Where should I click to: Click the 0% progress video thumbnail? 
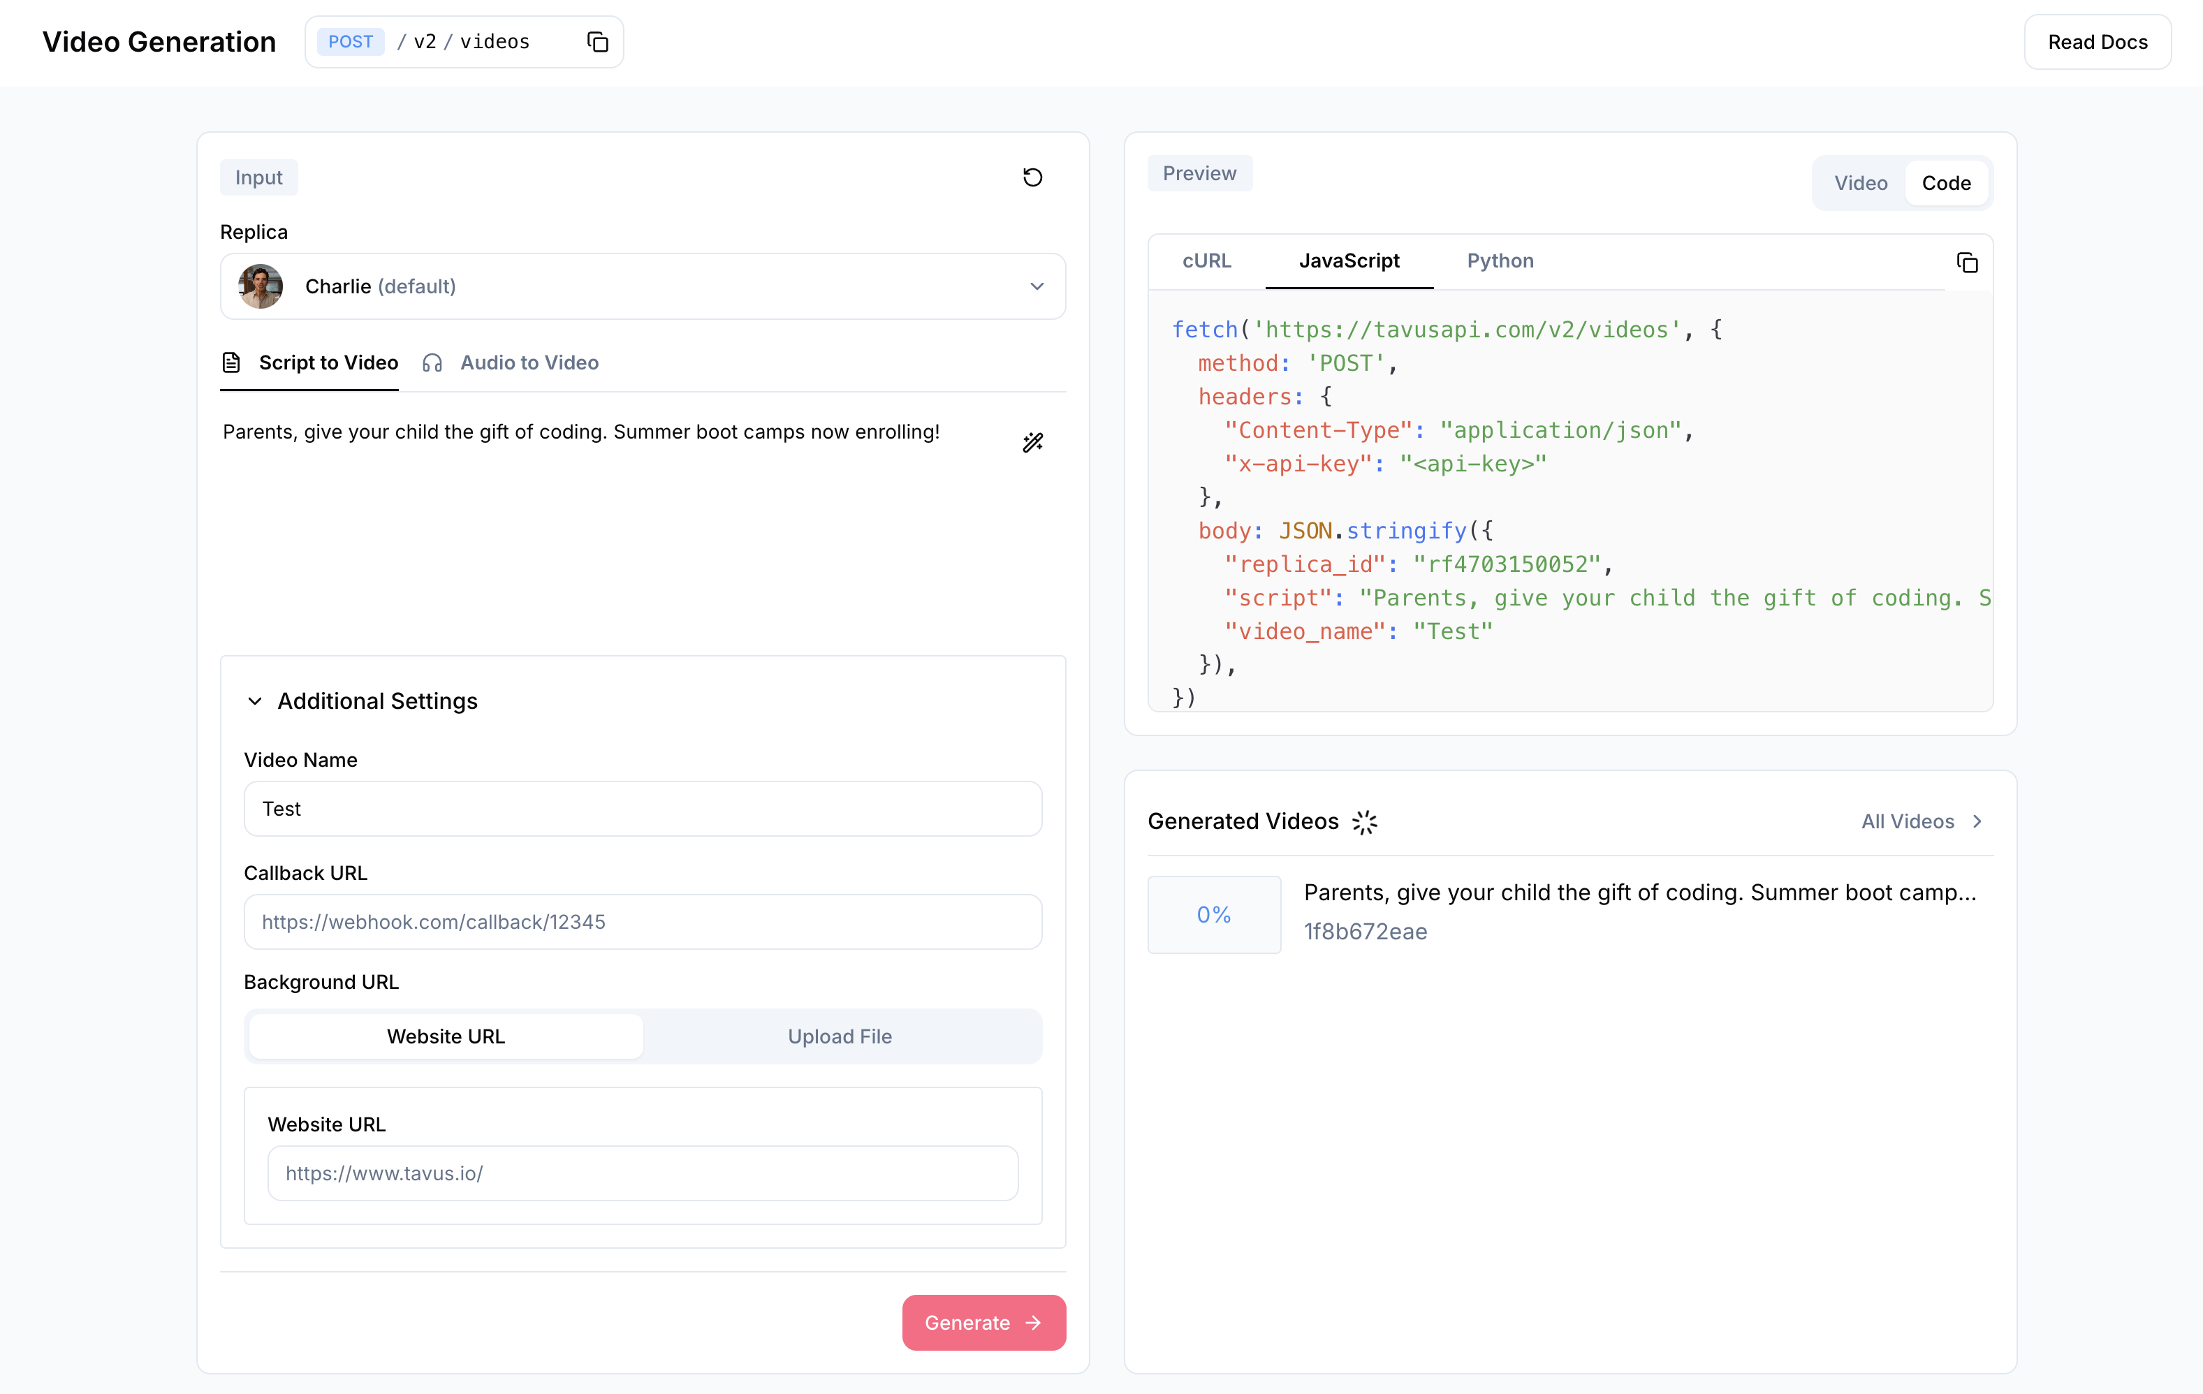pyautogui.click(x=1214, y=915)
